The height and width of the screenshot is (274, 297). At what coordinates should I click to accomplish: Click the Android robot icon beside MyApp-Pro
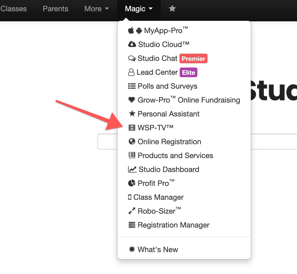[139, 30]
